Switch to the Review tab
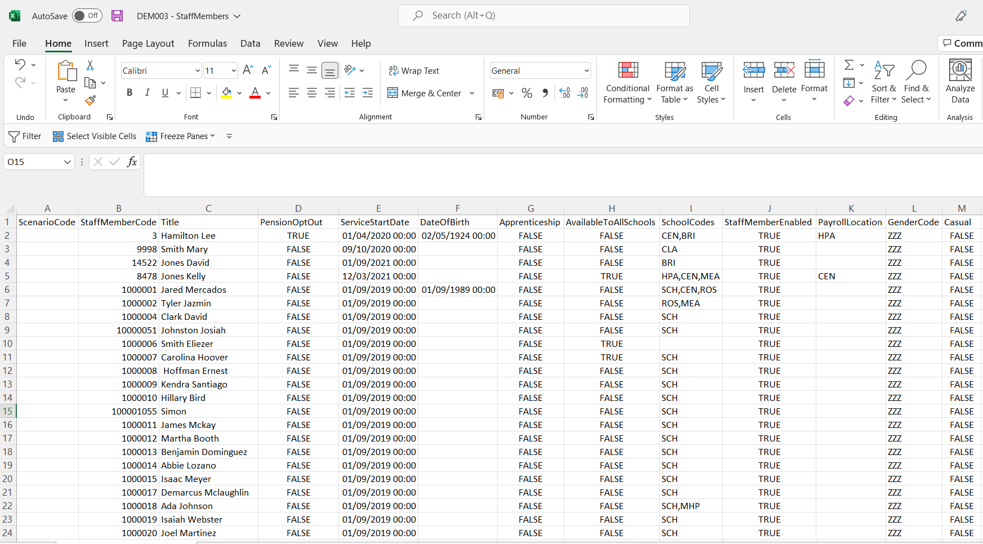 289,43
